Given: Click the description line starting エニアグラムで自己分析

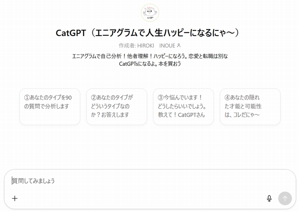Looking at the screenshot, I should 150,56.
